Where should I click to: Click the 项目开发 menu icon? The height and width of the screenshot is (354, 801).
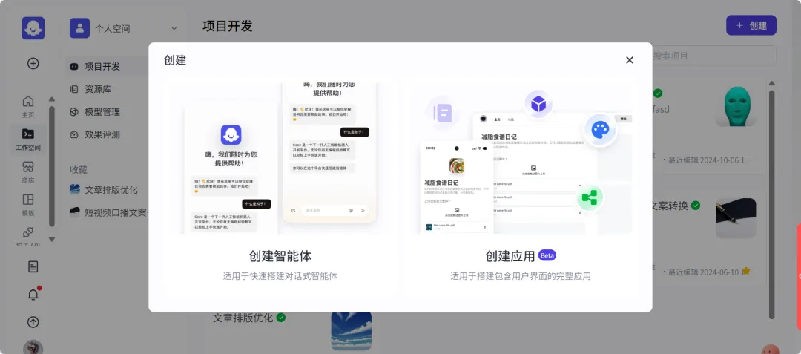point(75,66)
